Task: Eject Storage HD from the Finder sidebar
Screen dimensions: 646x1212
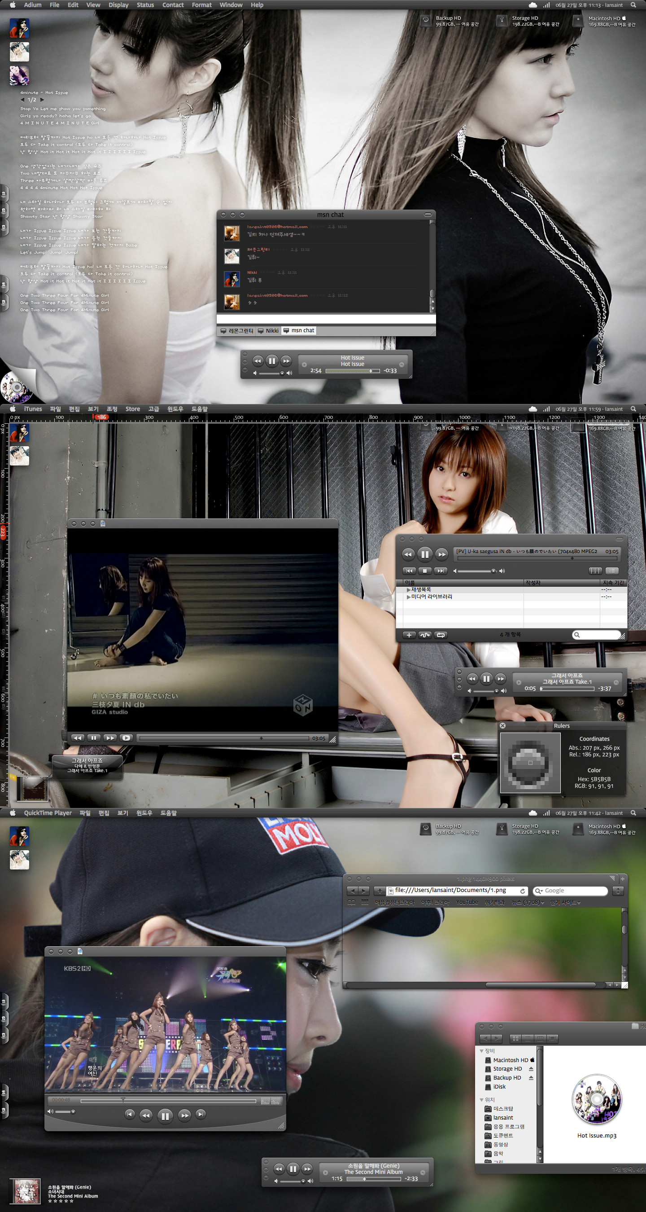Action: 531,1068
